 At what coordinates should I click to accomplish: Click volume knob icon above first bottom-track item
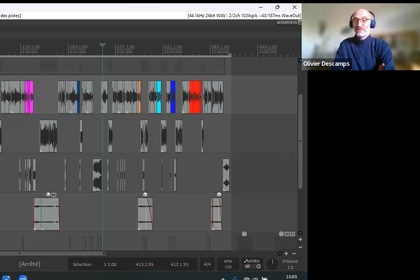48,195
